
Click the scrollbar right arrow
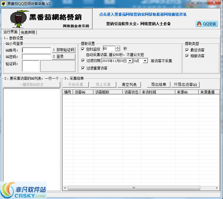click(217, 188)
